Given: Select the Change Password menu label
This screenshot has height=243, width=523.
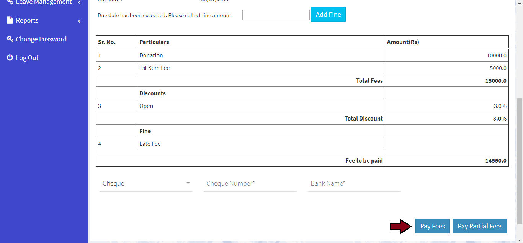Looking at the screenshot, I should click(41, 39).
